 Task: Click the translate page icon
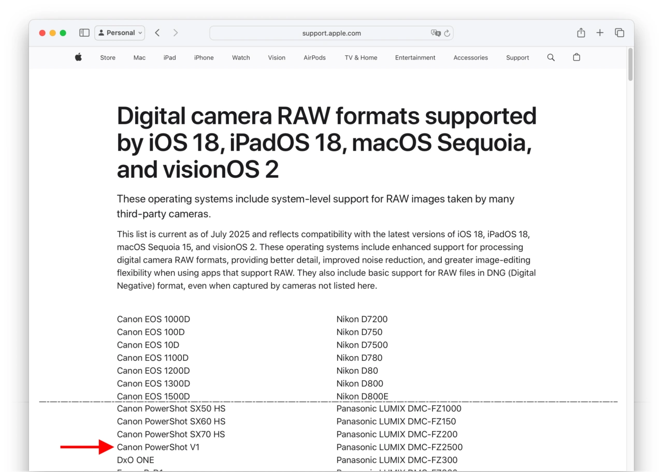436,33
